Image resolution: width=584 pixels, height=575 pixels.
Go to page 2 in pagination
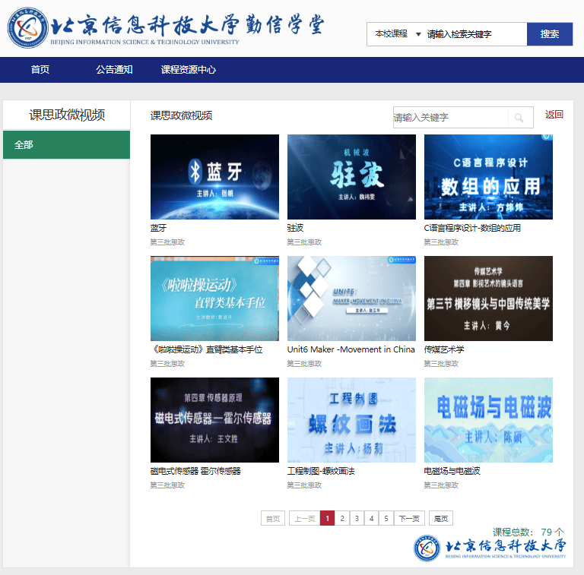342,519
